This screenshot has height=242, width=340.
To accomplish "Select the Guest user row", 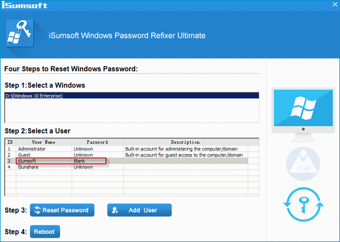I will 126,155.
